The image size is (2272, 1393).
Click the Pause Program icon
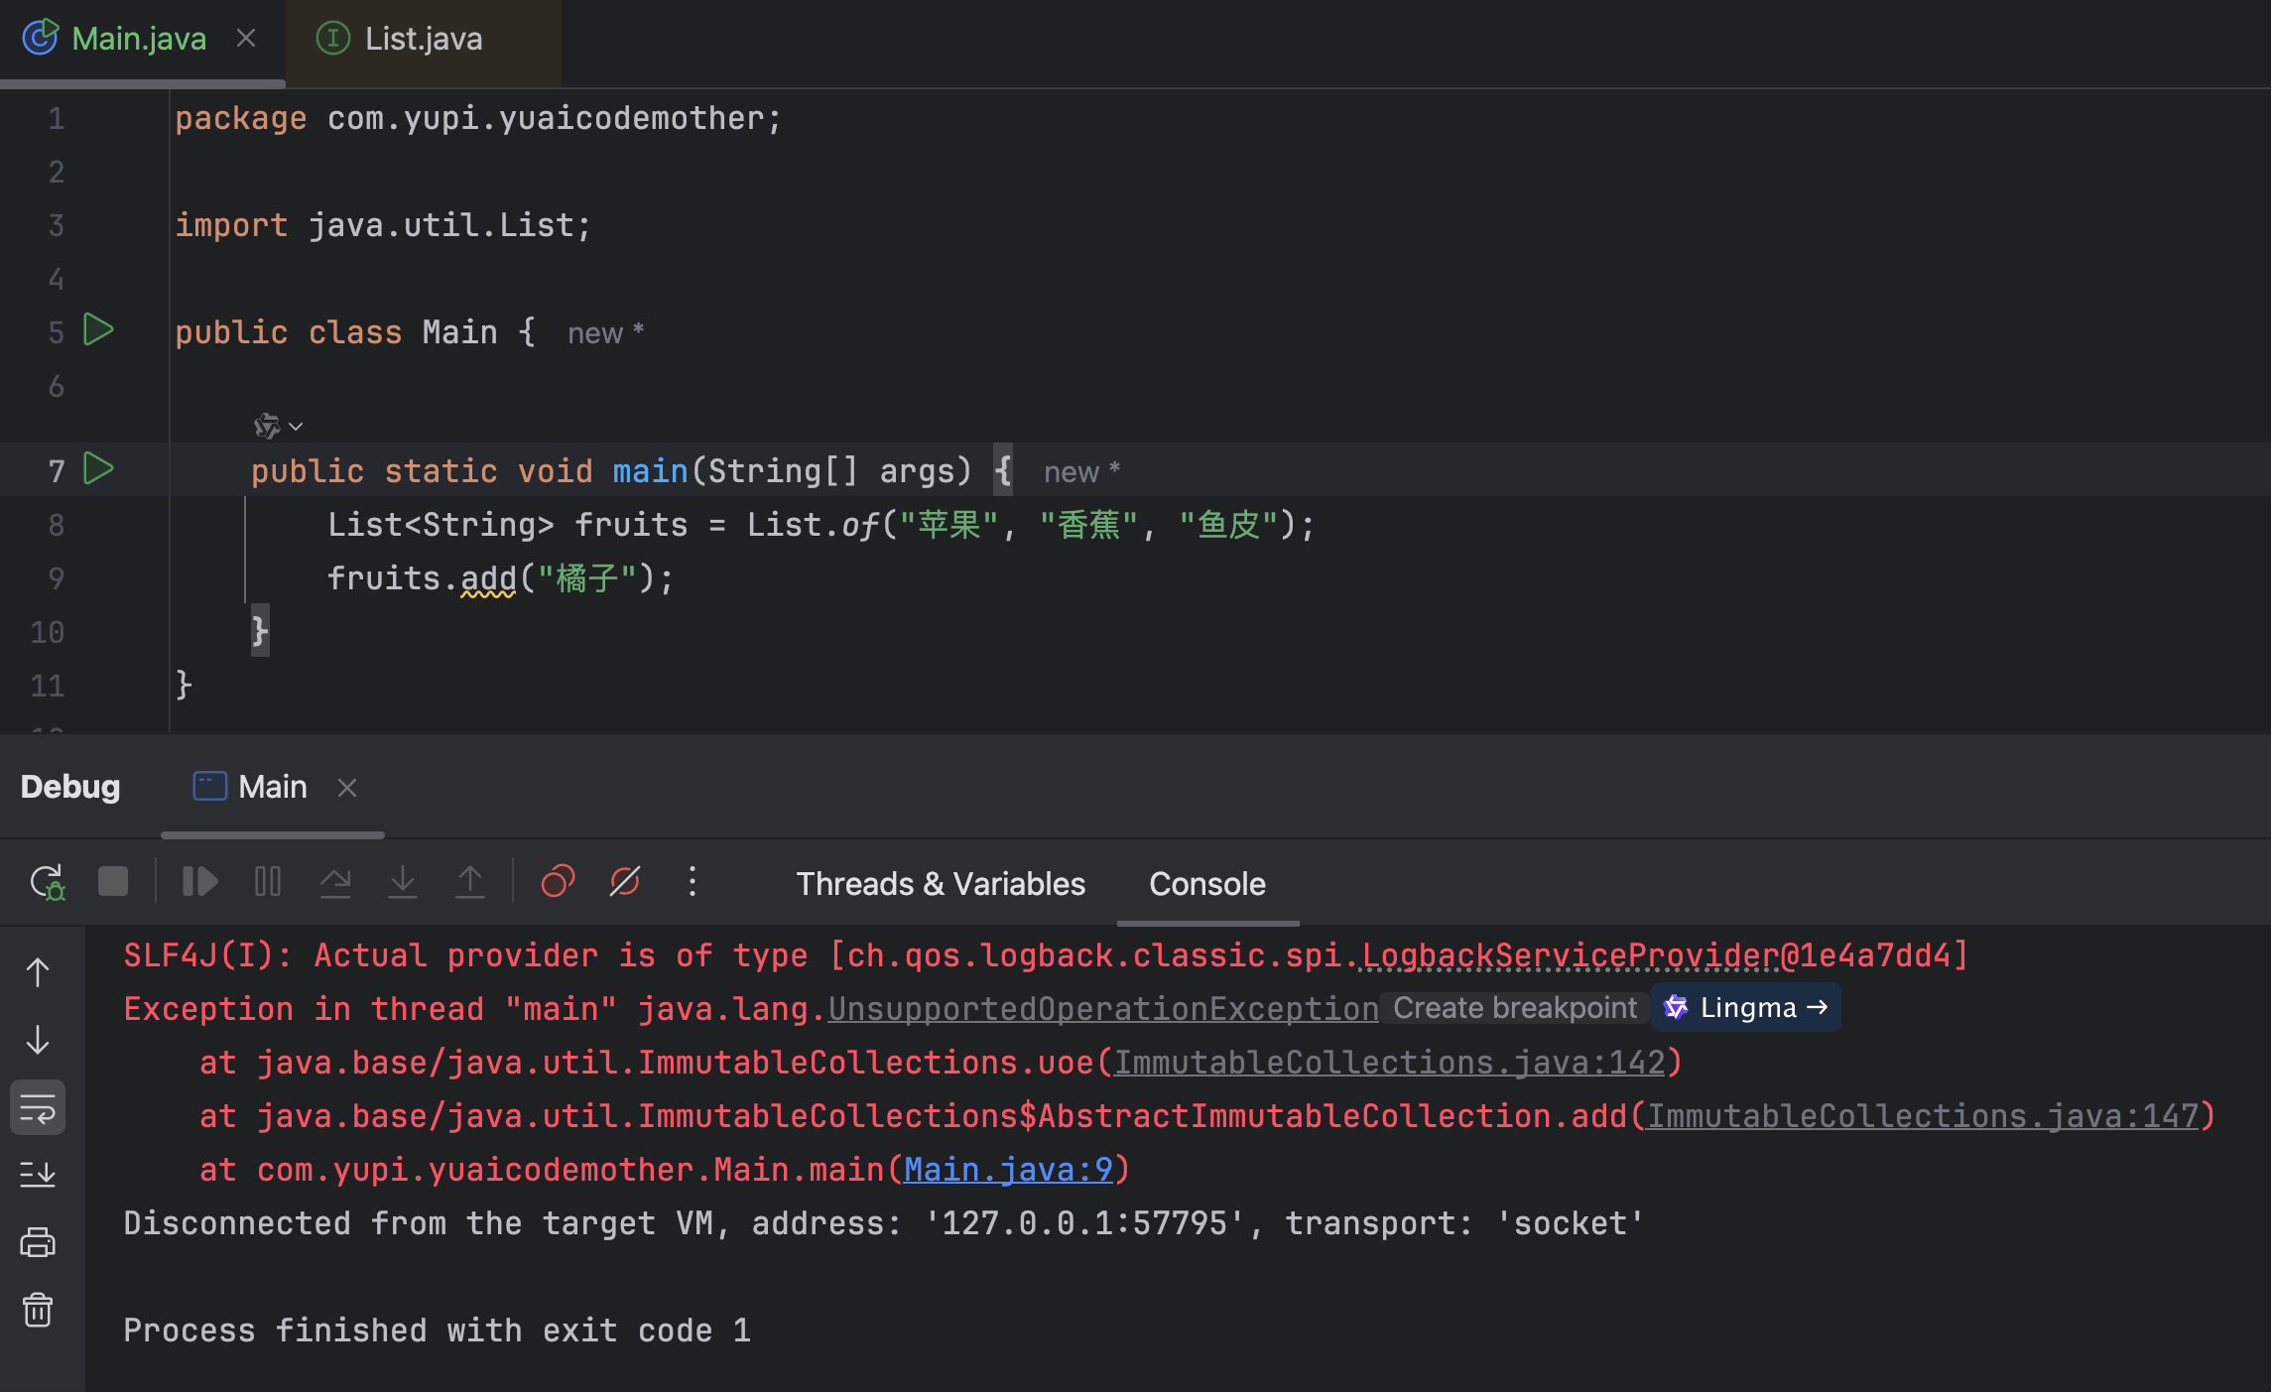[x=268, y=882]
